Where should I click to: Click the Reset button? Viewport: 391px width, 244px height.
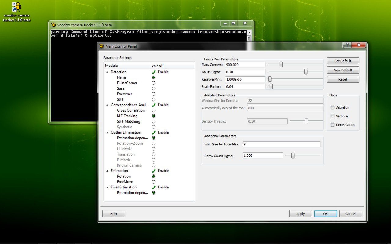(343, 79)
